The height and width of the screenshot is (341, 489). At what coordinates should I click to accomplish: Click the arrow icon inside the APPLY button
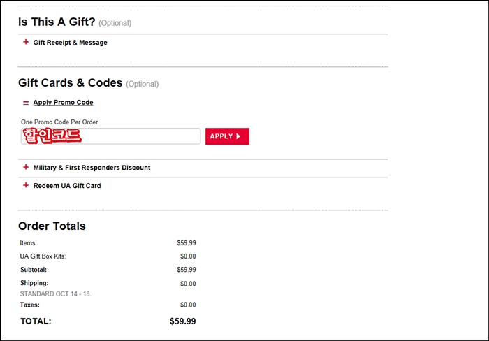(238, 136)
